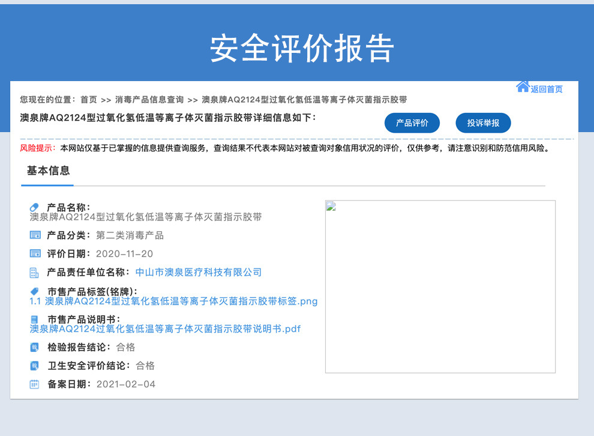This screenshot has height=436, width=594.
Task: Click the product name in the breadcrumb
Action: 304,100
